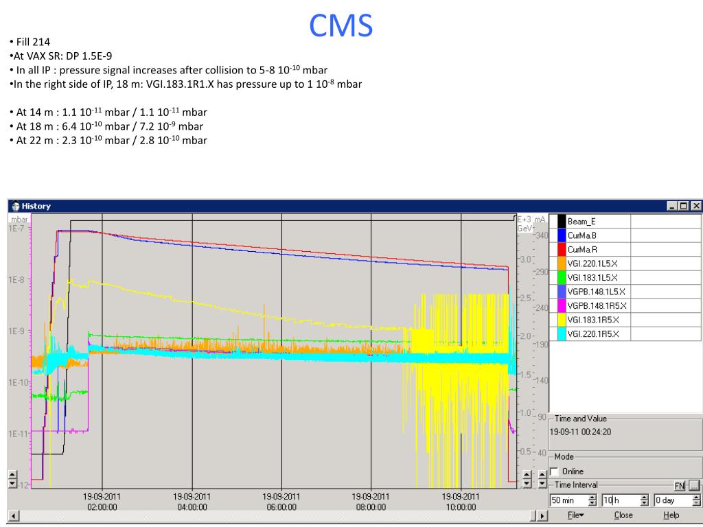Decrease the day interval spinner
Image resolution: width=703 pixels, height=527 pixels.
point(696,503)
